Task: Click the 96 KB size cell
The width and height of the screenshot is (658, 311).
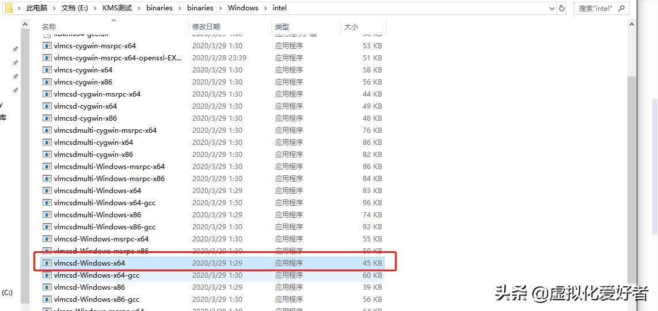Action: (372, 203)
